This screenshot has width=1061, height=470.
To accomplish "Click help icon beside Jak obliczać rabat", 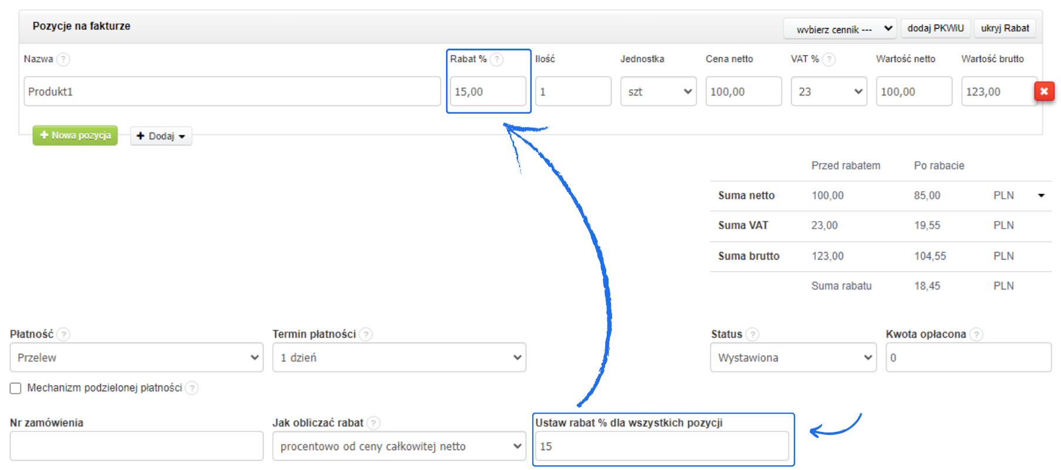I will [373, 423].
